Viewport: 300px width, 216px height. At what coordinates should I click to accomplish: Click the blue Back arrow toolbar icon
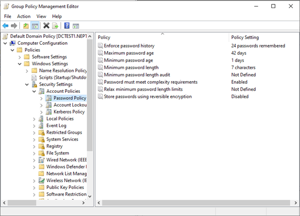5,26
